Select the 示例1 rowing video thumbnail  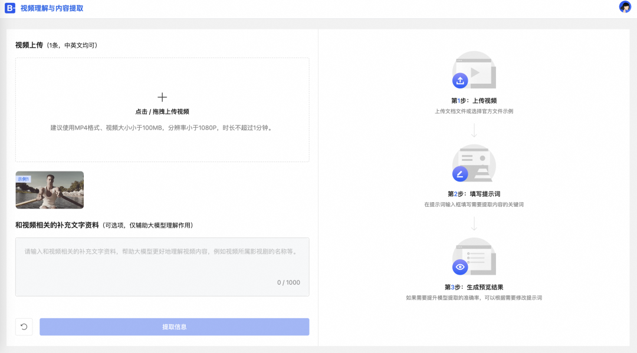50,190
